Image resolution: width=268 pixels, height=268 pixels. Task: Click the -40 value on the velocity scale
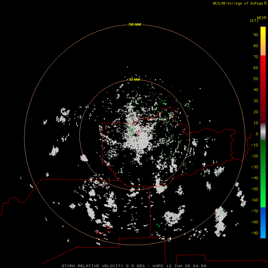click(x=255, y=178)
